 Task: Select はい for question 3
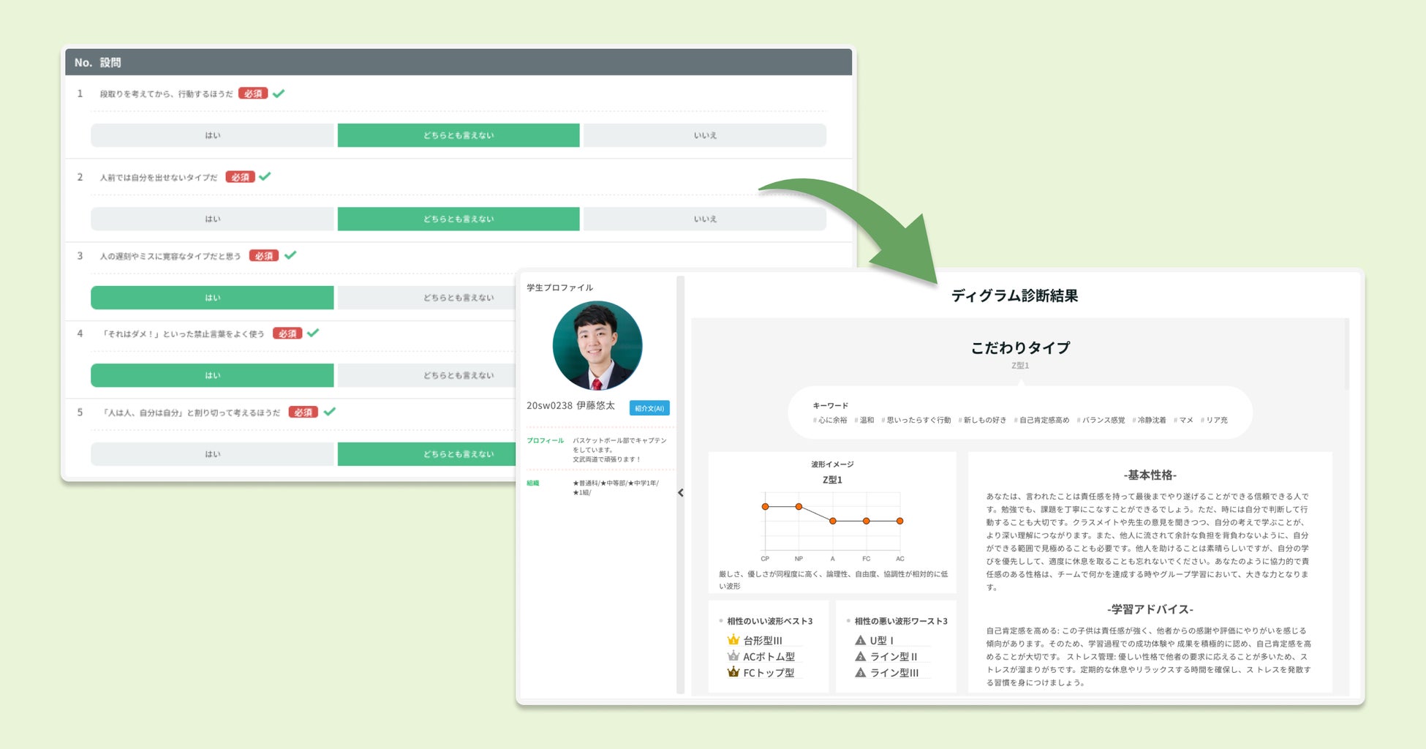click(x=212, y=298)
